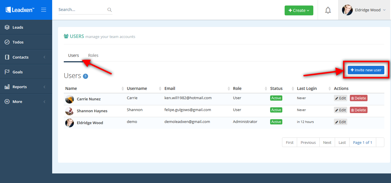Go to the First page
Screen dimensions: 391x183
[x=290, y=142]
